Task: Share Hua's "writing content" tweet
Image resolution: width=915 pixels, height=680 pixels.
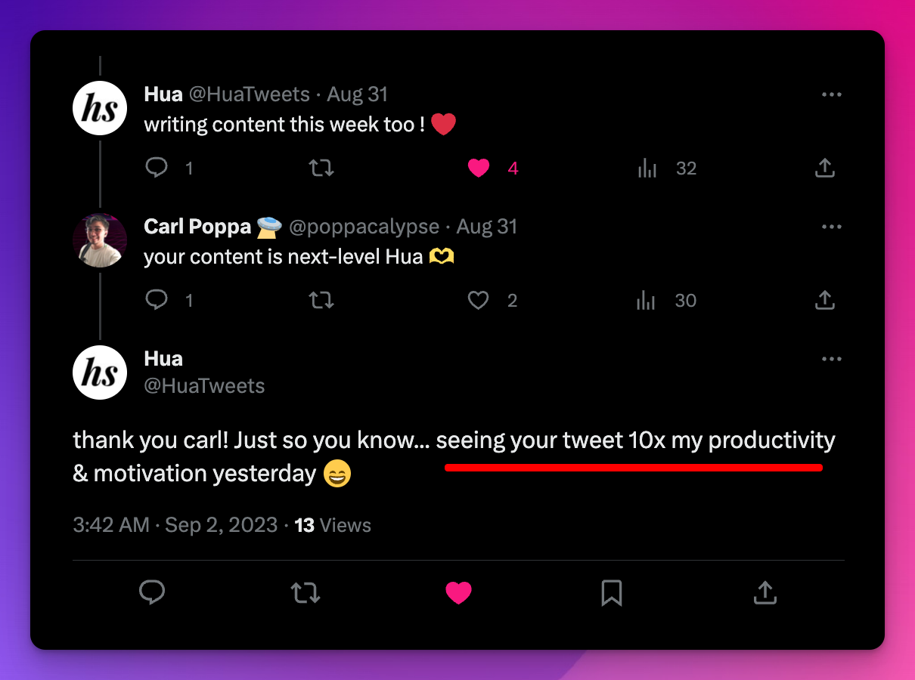Action: [825, 168]
